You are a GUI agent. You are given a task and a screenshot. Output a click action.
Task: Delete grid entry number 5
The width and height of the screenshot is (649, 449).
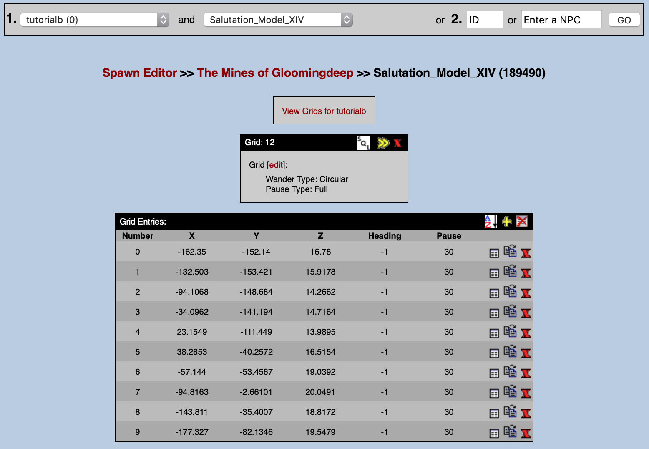pos(526,353)
